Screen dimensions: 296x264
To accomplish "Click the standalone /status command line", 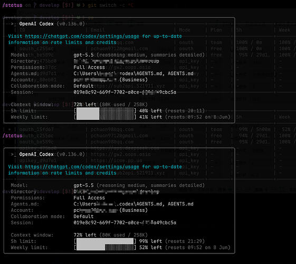I will pyautogui.click(x=13, y=136).
